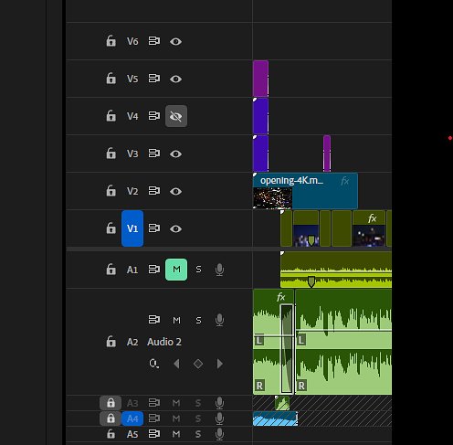453x445 pixels.
Task: Unlock the locked A4 track
Action: 111,419
